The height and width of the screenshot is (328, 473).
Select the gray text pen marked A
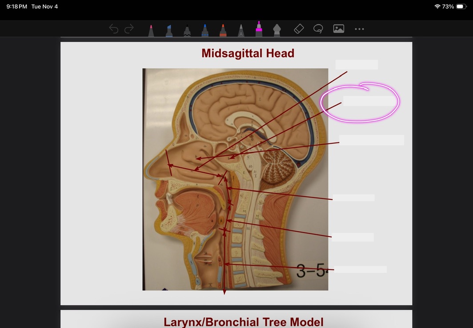pyautogui.click(x=241, y=30)
